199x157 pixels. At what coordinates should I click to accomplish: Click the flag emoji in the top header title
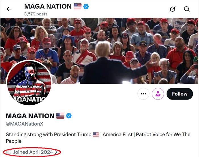[x=77, y=6]
